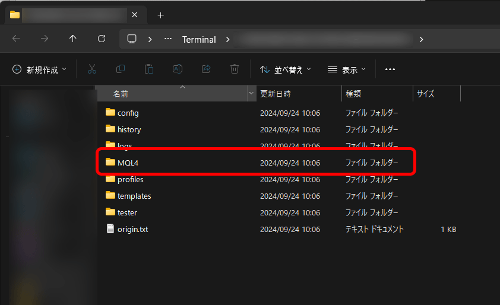Click the plus to add new tab

point(160,15)
